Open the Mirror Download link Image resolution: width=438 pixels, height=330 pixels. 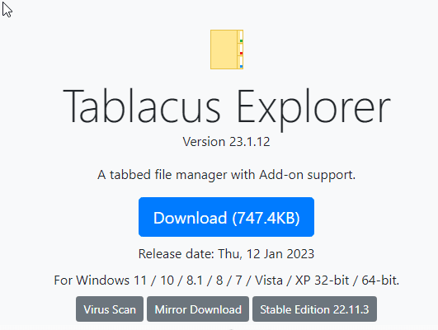coord(198,309)
